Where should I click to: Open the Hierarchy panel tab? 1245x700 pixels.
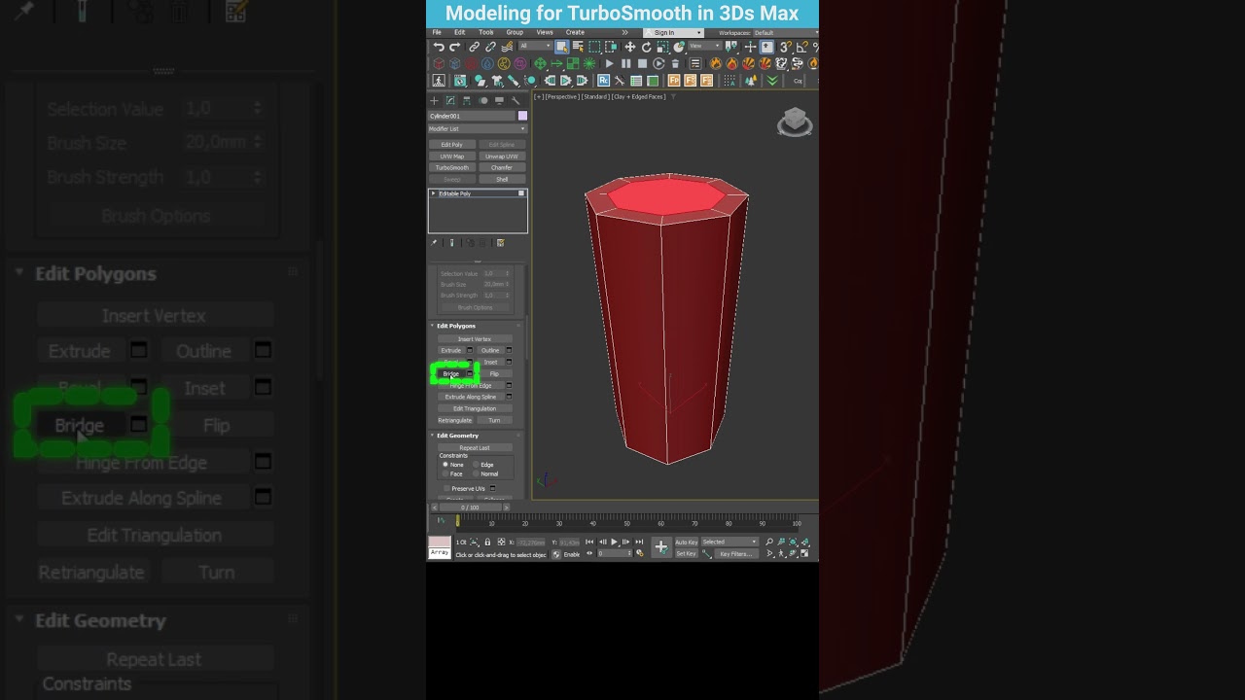click(467, 100)
